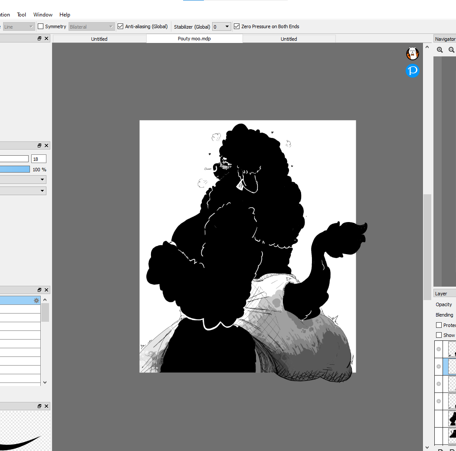Viewport: 456px width, 451px height.
Task: Open the Window menu
Action: 43,15
